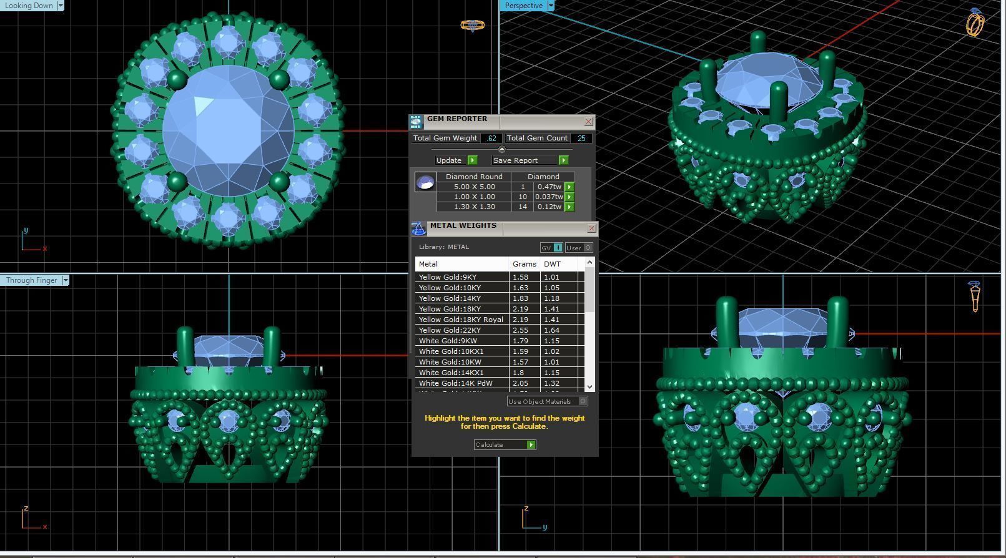Click the 0.037tw weight cell
This screenshot has width=1006, height=558.
tap(550, 197)
